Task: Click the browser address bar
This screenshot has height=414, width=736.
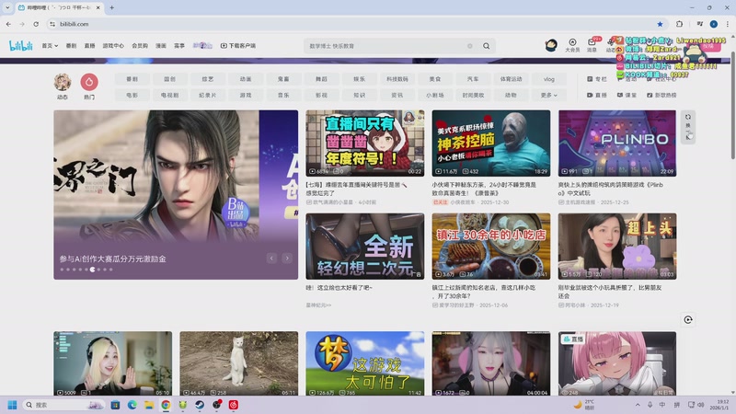Action: coord(352,24)
